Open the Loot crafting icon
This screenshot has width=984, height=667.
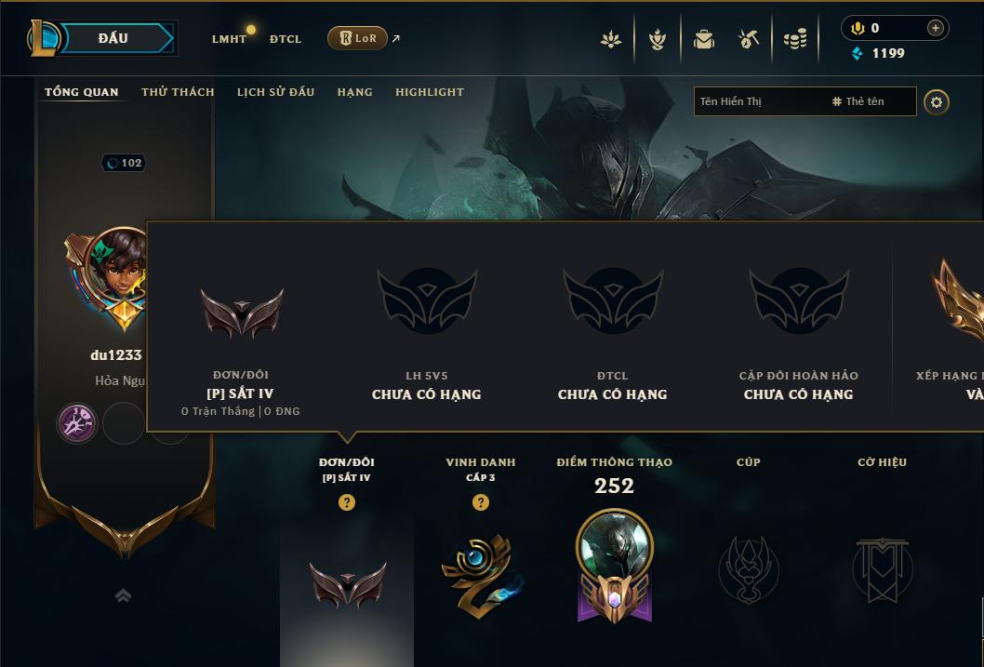click(748, 39)
